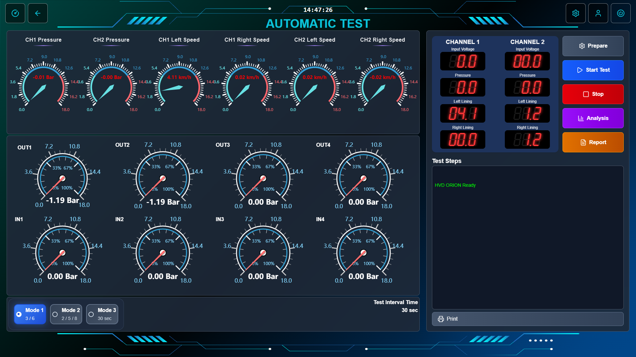The image size is (636, 357).
Task: Click the back arrow icon
Action: point(38,13)
